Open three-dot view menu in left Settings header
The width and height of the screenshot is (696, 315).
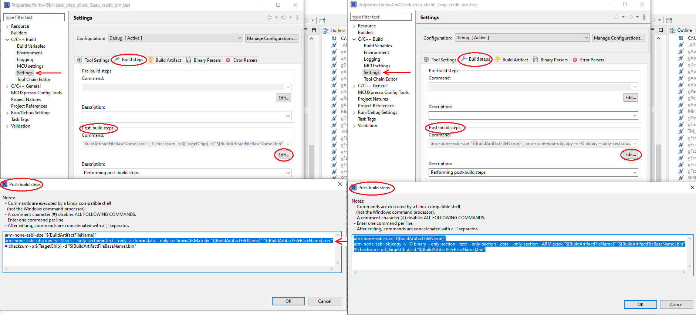click(297, 17)
